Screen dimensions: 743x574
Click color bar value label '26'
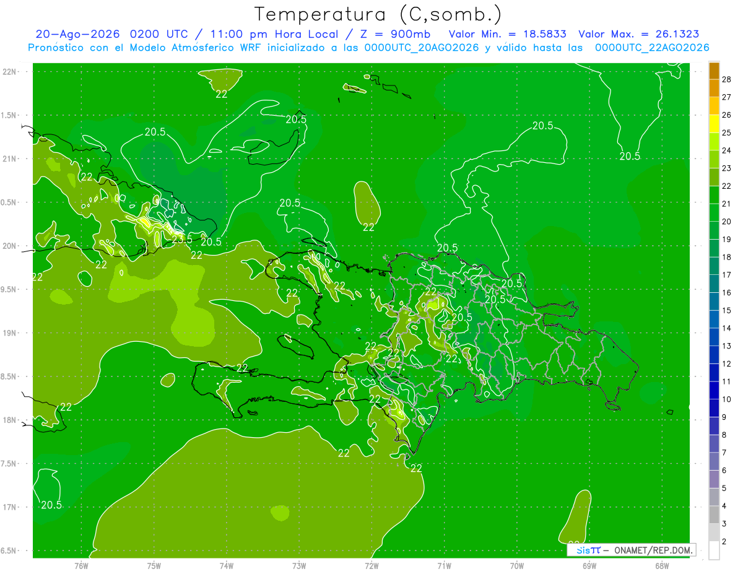(728, 115)
